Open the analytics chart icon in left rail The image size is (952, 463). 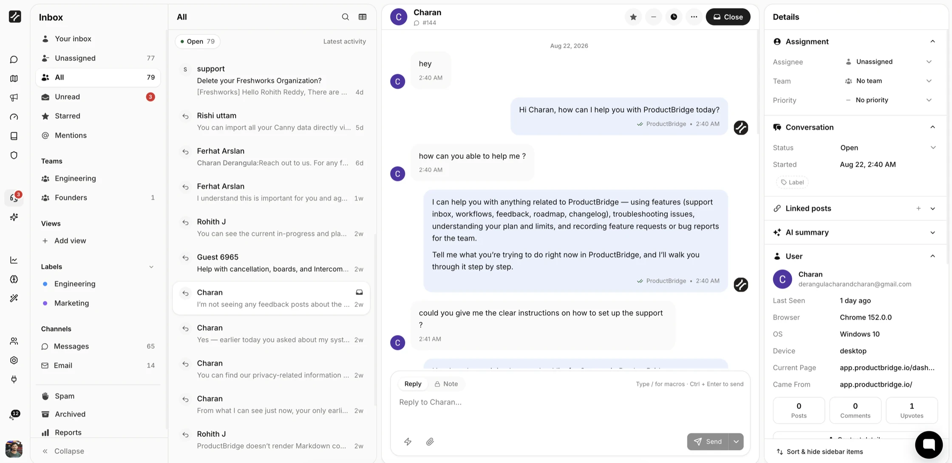point(14,260)
